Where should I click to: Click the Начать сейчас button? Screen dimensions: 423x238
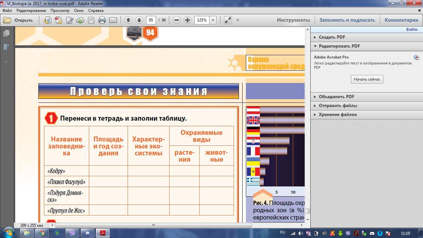(367, 79)
